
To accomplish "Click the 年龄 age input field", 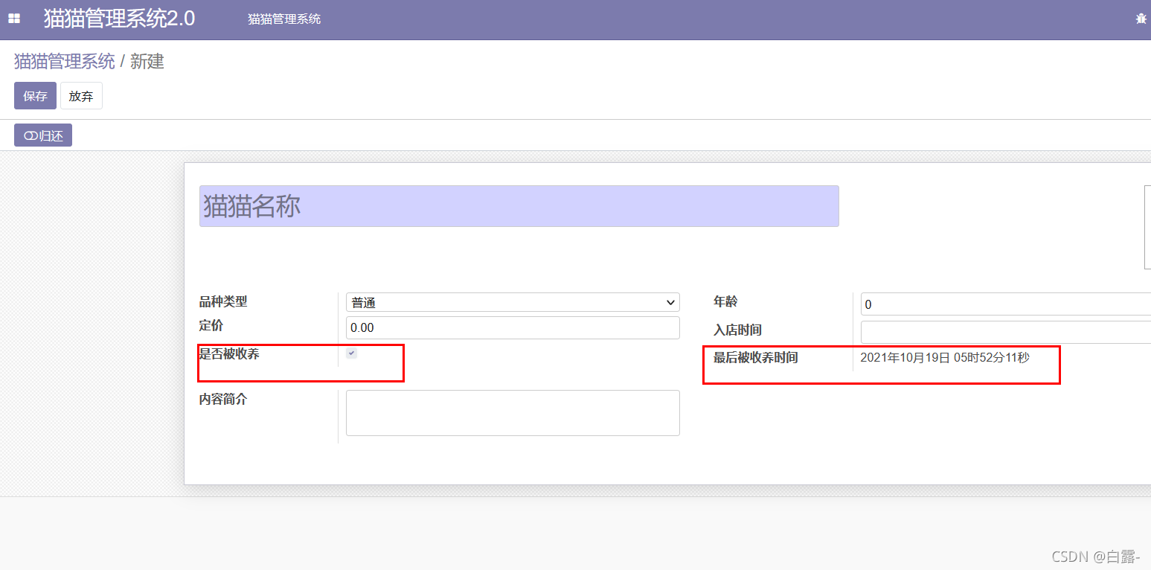I will click(x=1006, y=304).
